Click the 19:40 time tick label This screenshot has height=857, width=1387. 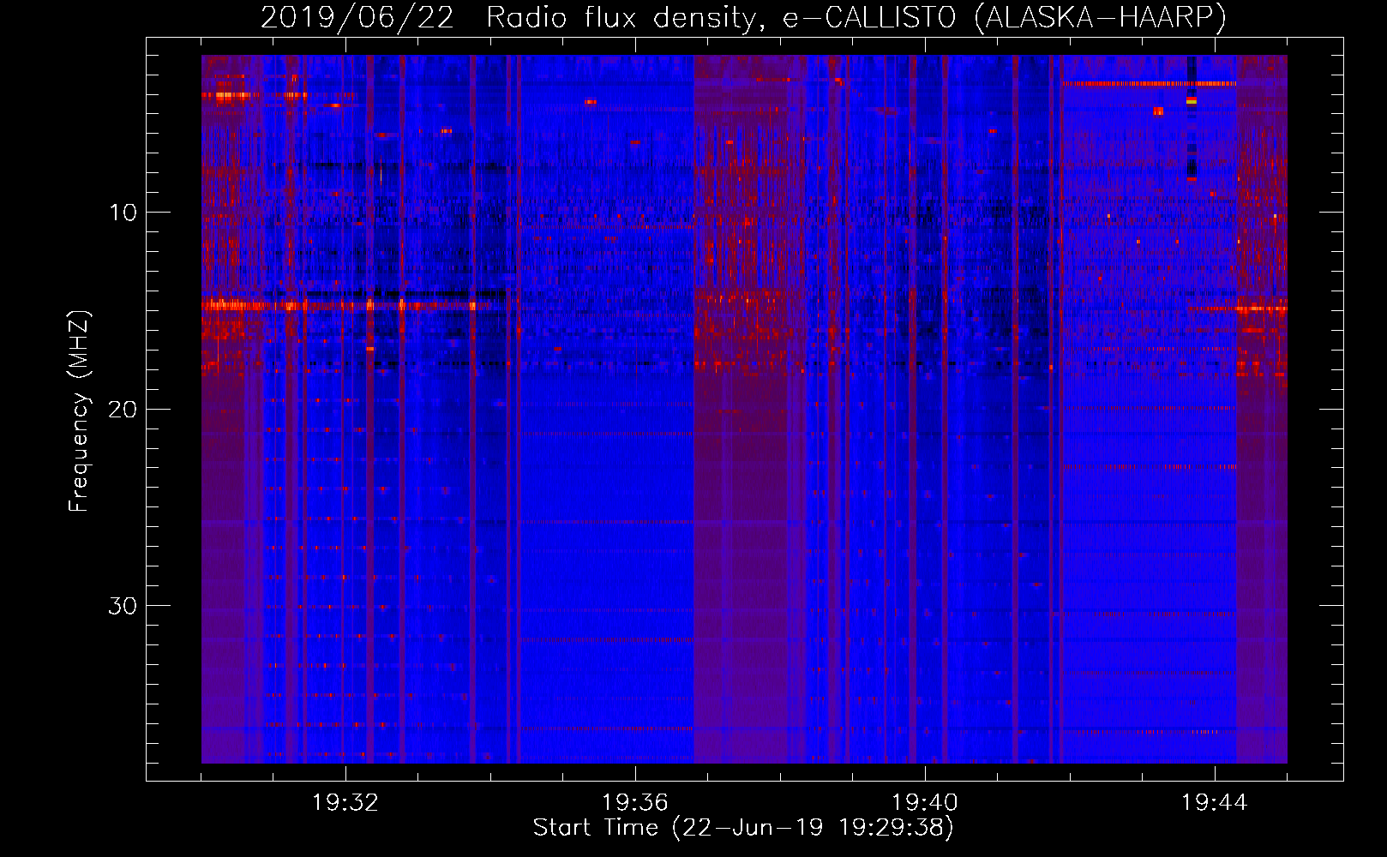pos(925,803)
